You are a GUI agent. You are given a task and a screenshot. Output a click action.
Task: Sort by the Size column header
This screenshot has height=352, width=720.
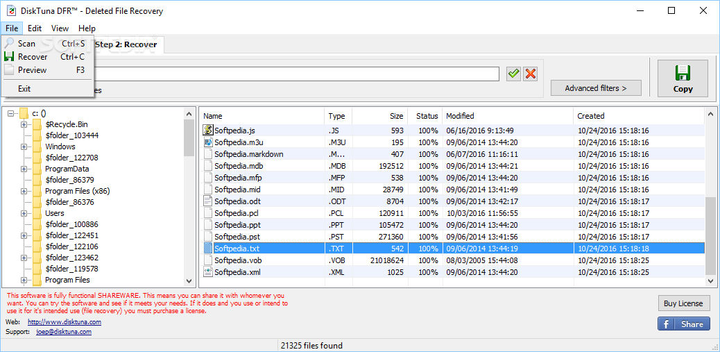(x=379, y=116)
